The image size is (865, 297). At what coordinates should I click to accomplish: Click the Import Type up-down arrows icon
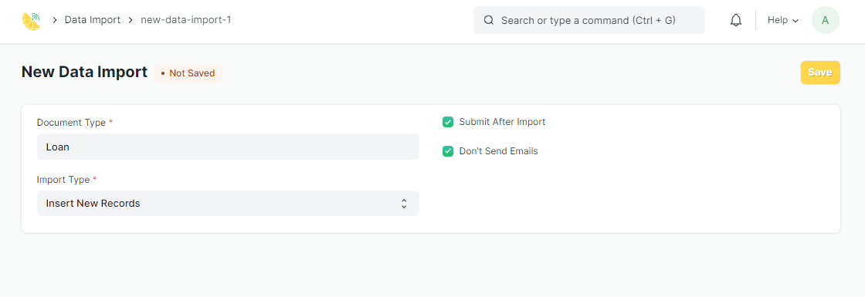pyautogui.click(x=404, y=204)
